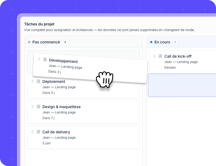Click the document icon beside Déploiement
This screenshot has width=216, height=166.
[x=39, y=81]
